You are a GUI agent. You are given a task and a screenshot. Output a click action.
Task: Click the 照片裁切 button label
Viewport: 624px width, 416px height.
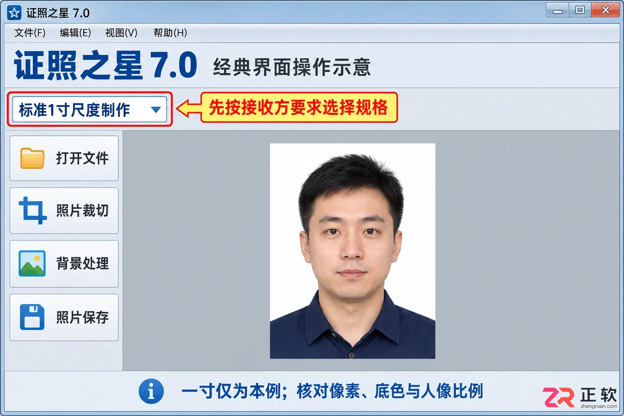point(82,211)
